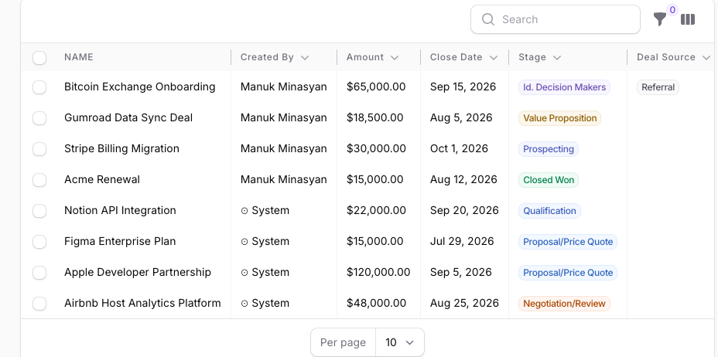Open the Stripe Billing Migration deal
This screenshot has width=718, height=357.
[x=121, y=148]
